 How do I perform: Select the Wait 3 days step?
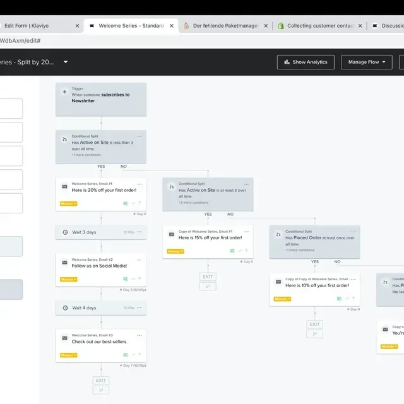[101, 232]
